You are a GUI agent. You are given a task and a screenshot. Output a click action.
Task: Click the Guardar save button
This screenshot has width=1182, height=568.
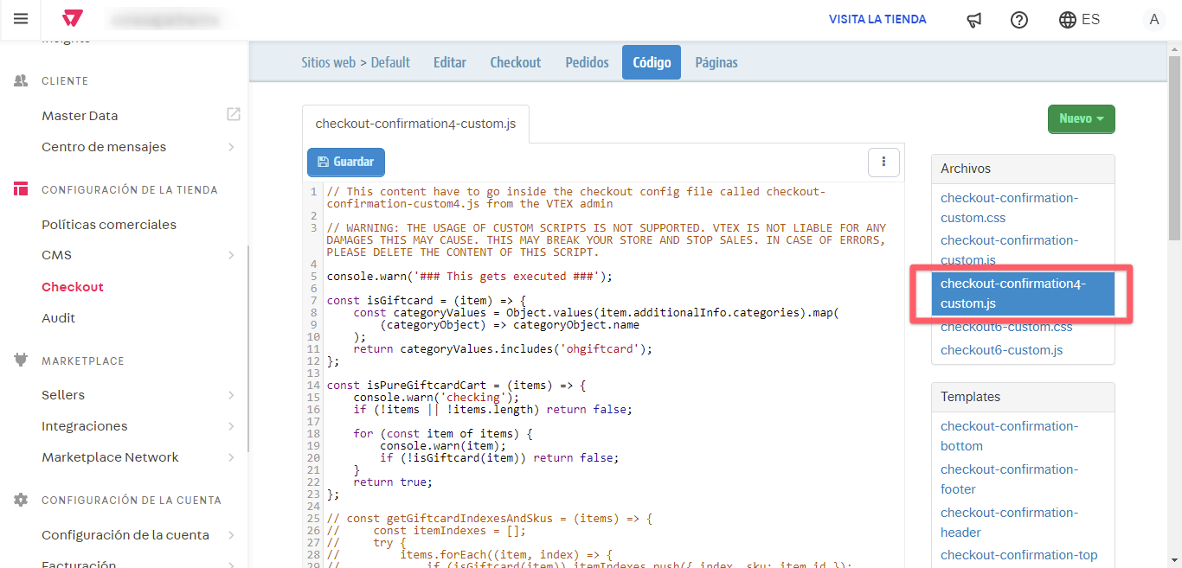click(345, 162)
